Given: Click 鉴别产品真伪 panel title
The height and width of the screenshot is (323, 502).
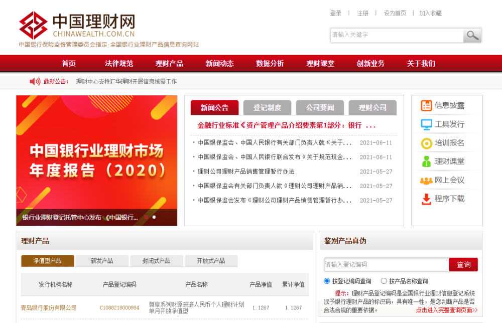Looking at the screenshot, I should (x=345, y=241).
